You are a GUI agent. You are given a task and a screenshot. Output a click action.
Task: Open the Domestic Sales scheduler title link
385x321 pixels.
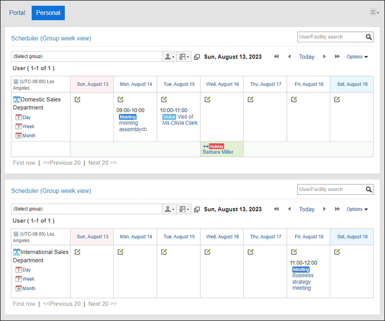(51, 39)
